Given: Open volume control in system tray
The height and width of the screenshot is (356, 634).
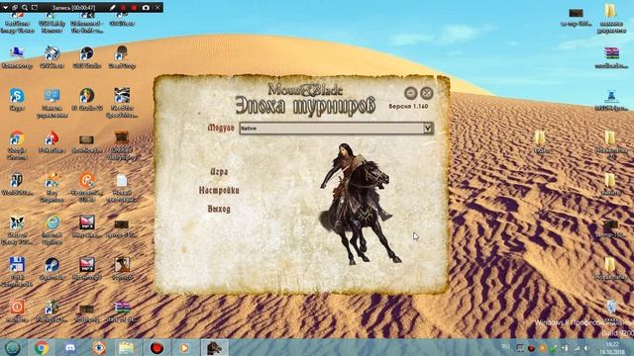Looking at the screenshot, I should click(x=586, y=347).
